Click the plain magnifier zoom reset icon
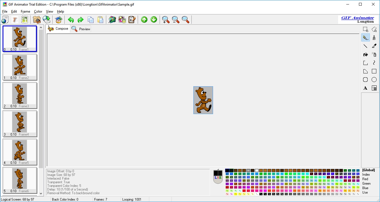Viewport: 380px width, 202px height. [186, 20]
